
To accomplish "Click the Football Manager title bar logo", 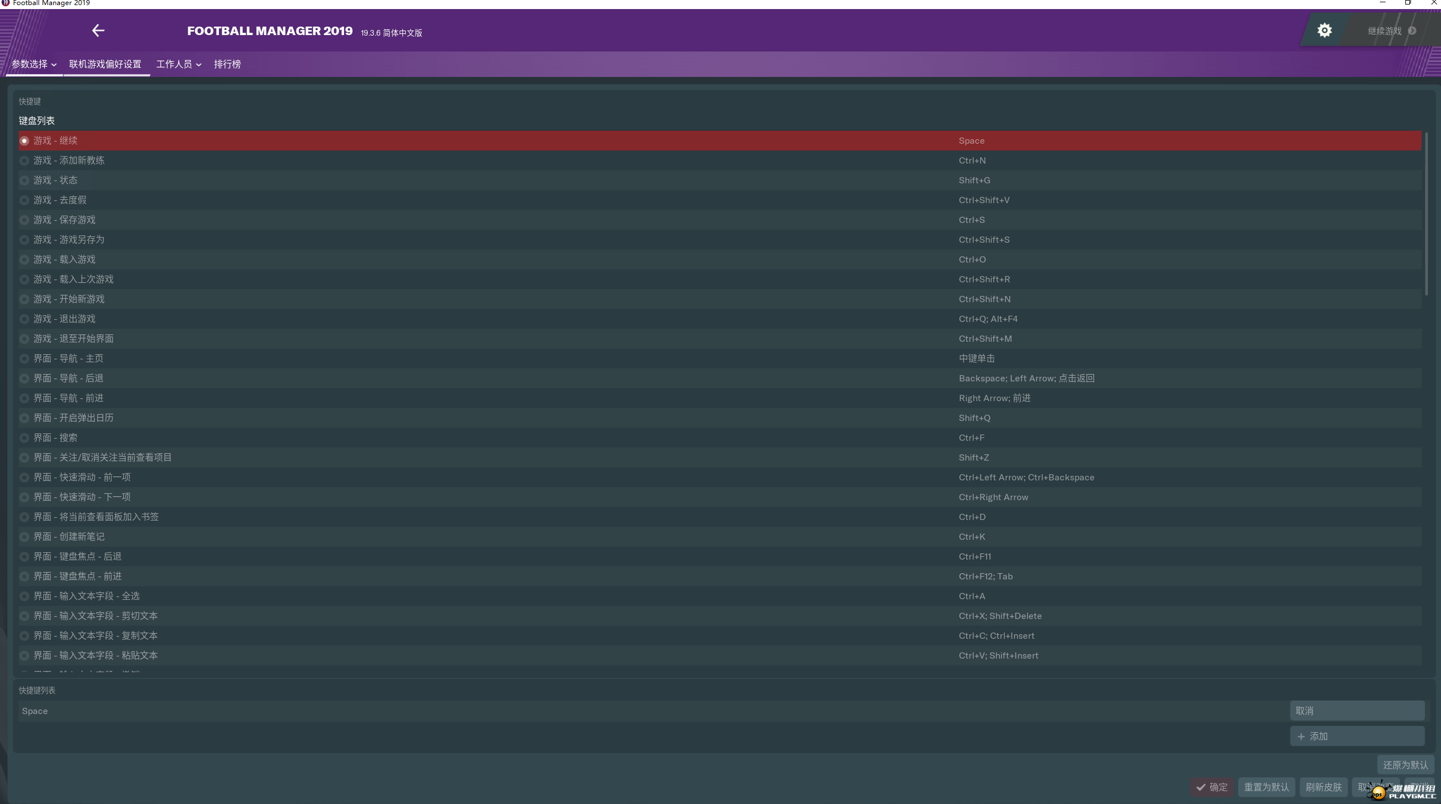I will click(x=5, y=3).
